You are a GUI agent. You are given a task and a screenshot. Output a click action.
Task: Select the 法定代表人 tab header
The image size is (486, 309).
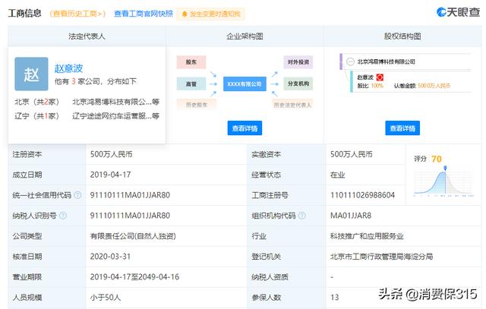87,36
